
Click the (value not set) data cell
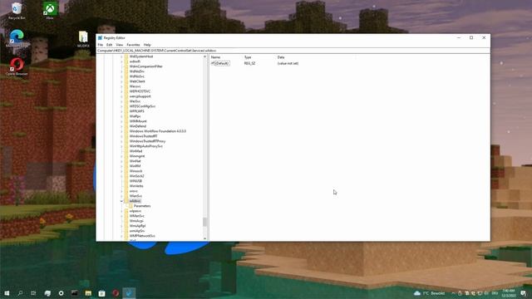point(288,63)
